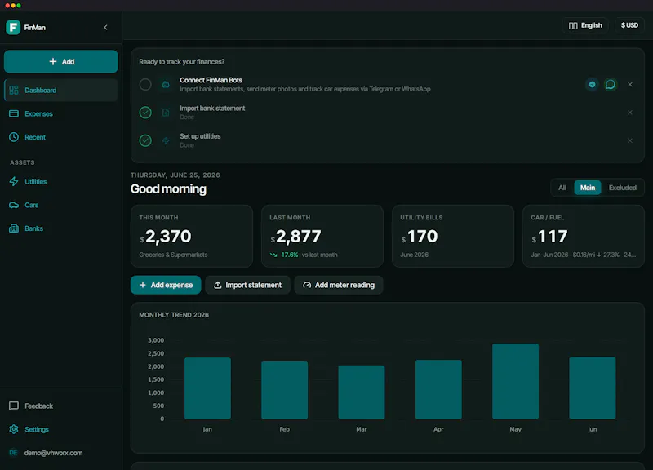This screenshot has width=653, height=470.
Task: Click the Add expense button
Action: coord(166,285)
